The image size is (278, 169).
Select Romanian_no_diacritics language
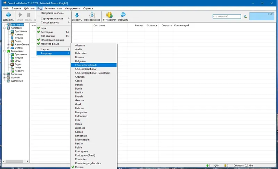[94, 163]
